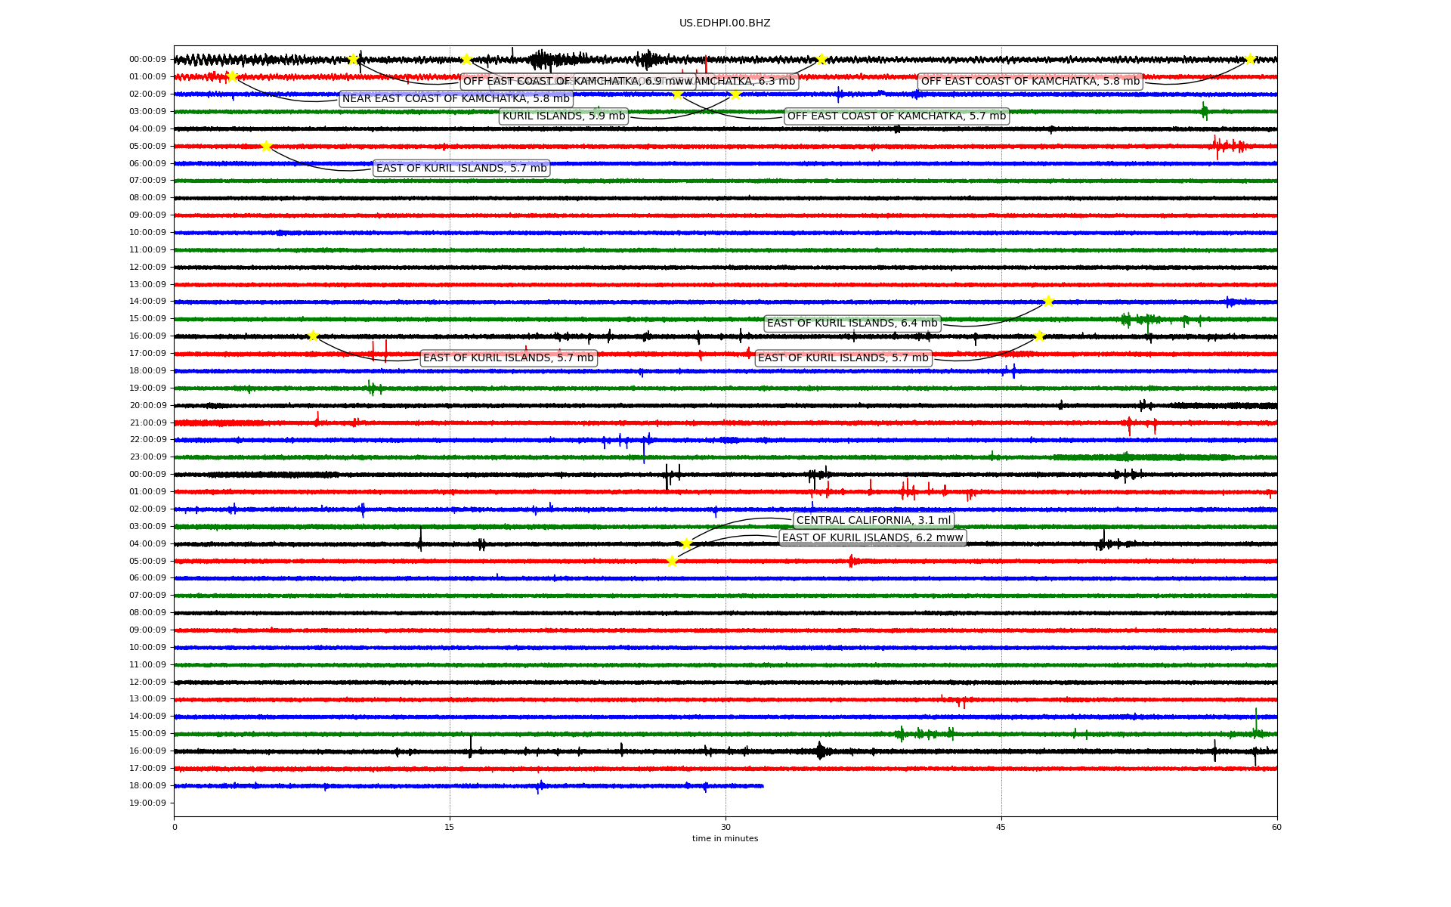Image resolution: width=1451 pixels, height=907 pixels.
Task: Click the 21:00:09 row time label
Action: tap(147, 423)
